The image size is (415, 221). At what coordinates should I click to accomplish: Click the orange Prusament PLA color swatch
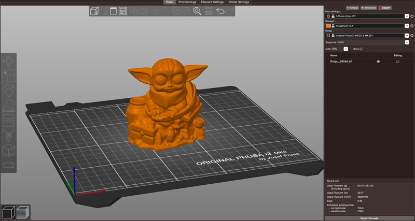(x=328, y=26)
